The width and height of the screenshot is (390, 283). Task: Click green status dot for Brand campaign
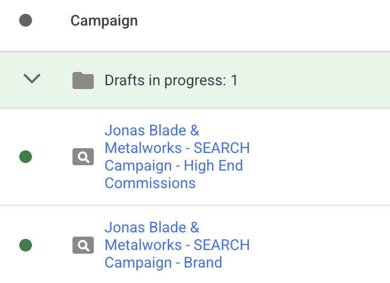point(25,245)
